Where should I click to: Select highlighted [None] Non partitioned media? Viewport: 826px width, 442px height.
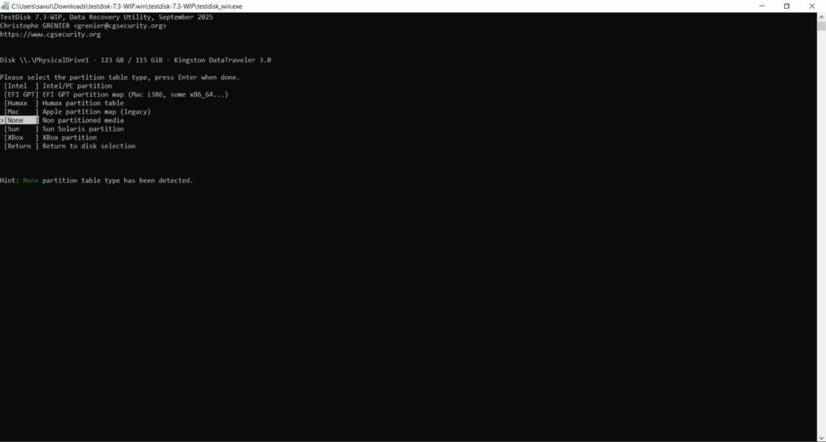pyautogui.click(x=62, y=120)
